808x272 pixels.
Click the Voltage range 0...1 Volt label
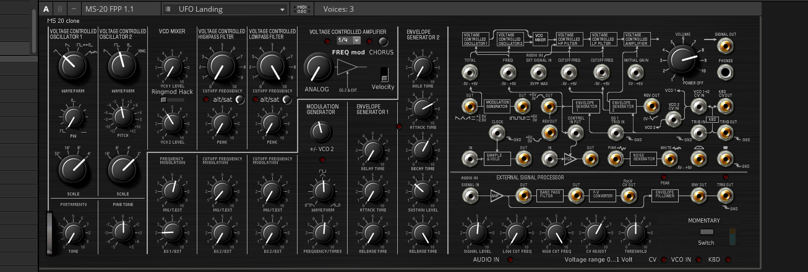599,260
